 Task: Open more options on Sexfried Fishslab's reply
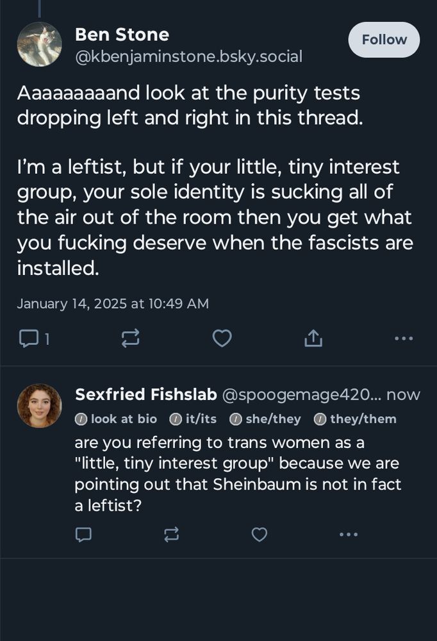click(x=349, y=534)
